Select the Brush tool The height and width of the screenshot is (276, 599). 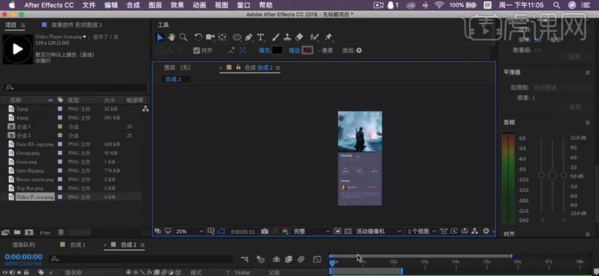coord(276,37)
